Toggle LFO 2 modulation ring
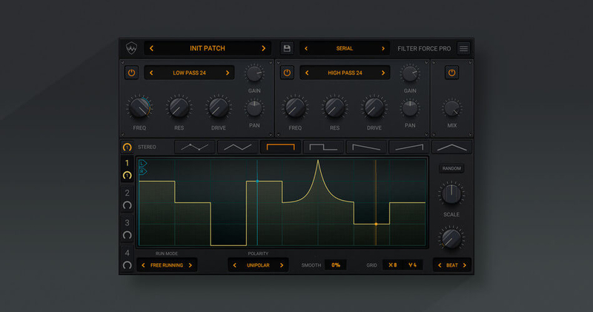This screenshot has width=593, height=312. click(x=127, y=205)
